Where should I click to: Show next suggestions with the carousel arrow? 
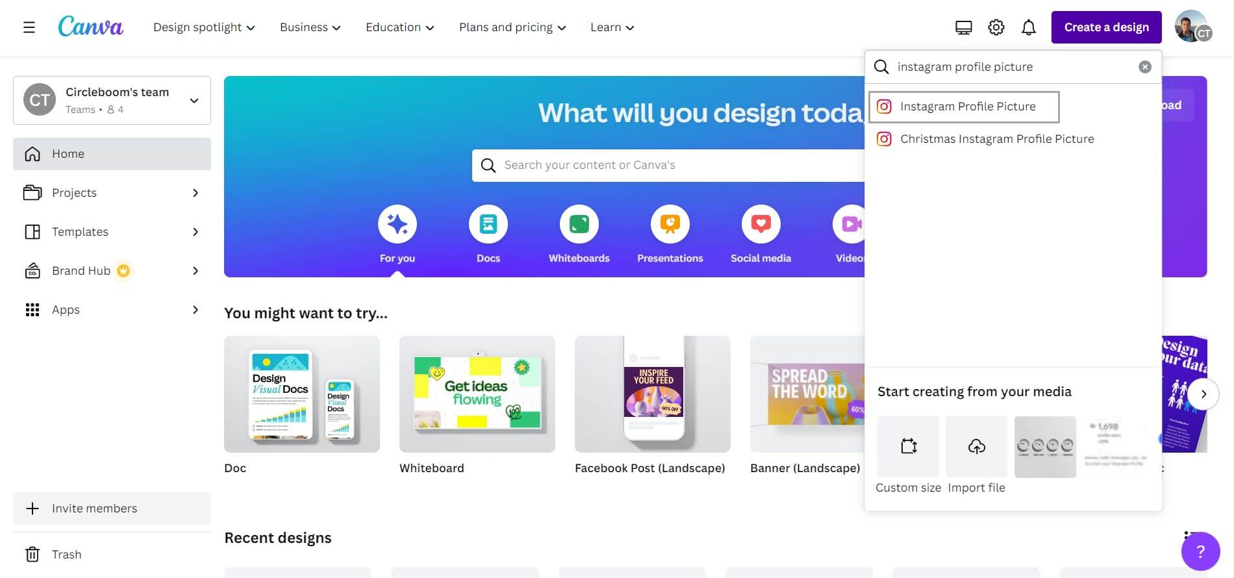[1203, 394]
